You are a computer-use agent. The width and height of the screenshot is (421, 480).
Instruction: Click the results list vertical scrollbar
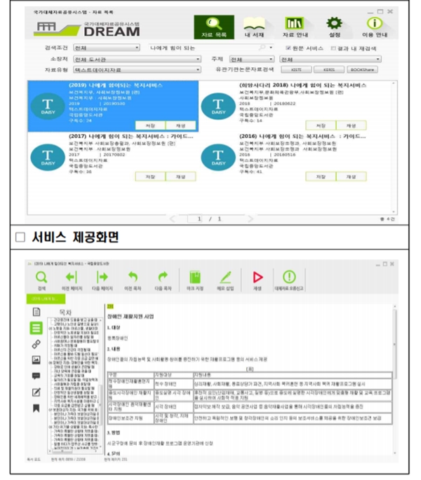(x=394, y=147)
